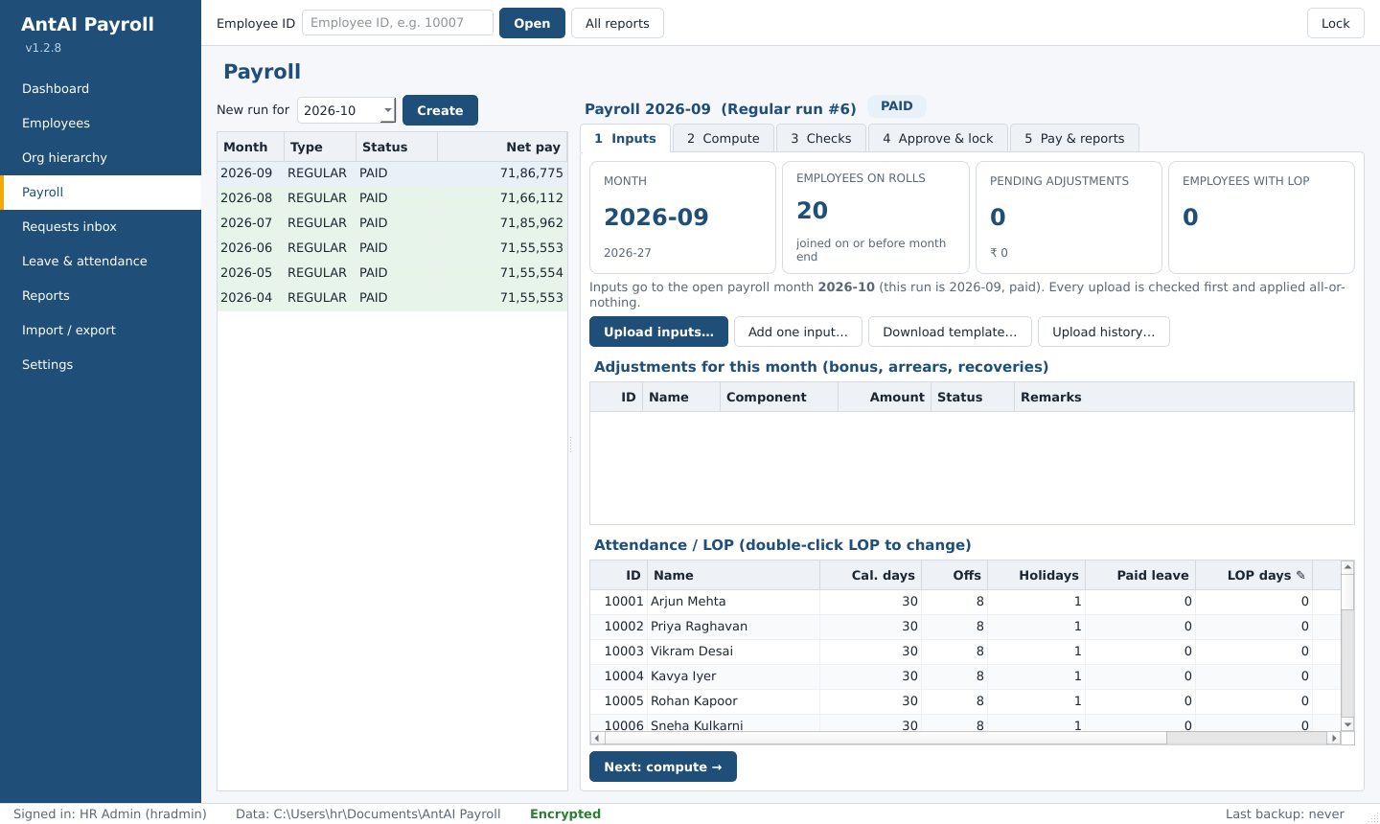This screenshot has height=824, width=1380.
Task: Click the Open employee button
Action: coord(532,23)
